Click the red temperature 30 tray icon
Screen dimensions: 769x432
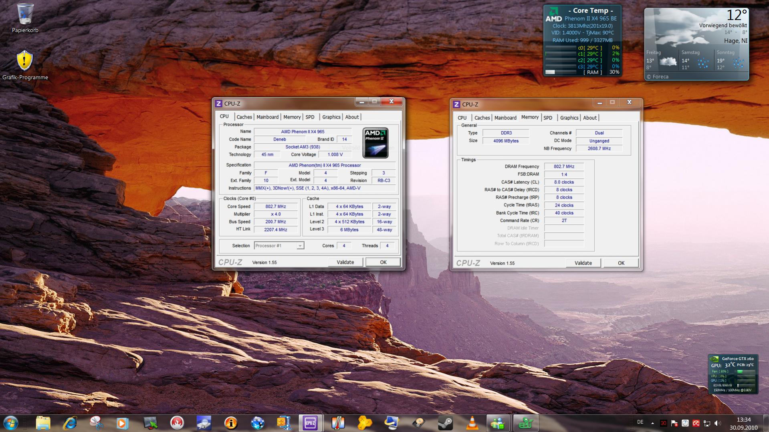664,423
